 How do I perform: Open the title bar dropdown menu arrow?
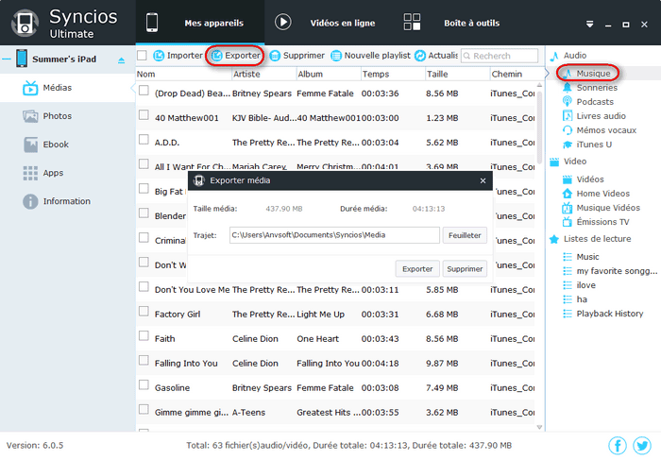tap(590, 23)
